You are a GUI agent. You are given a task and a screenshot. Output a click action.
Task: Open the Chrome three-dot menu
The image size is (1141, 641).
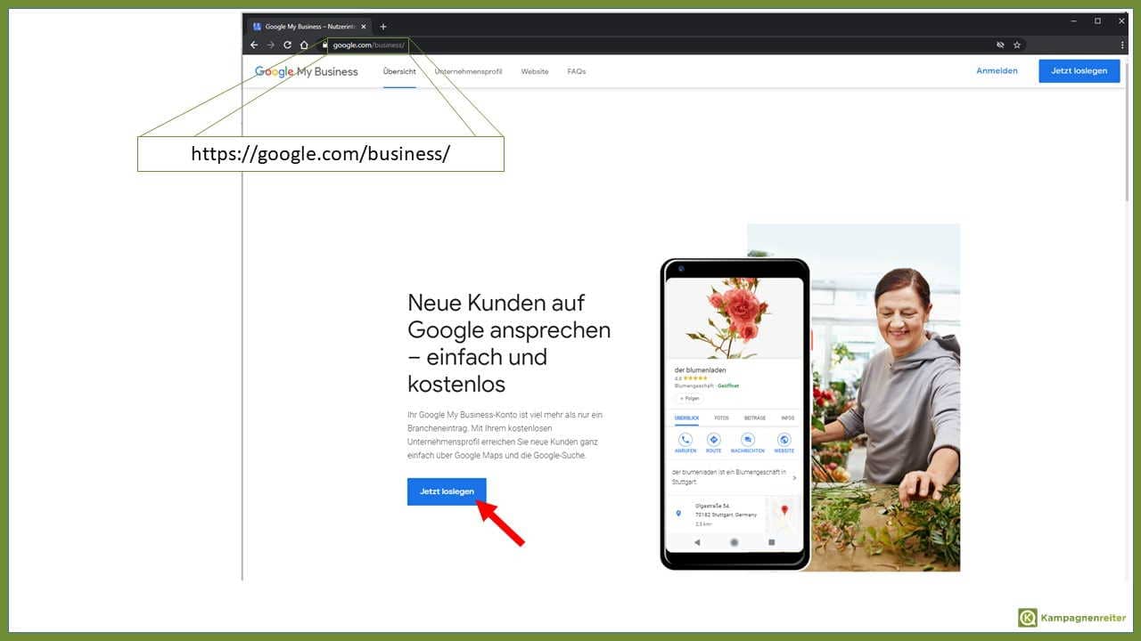(1122, 45)
